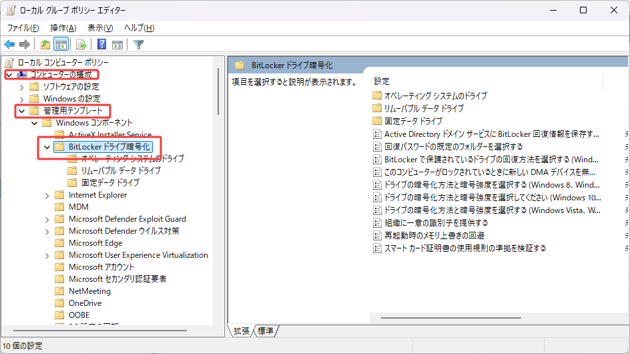
Task: Expand Microsoft Defender Exploit Guard node
Action: pyautogui.click(x=47, y=220)
